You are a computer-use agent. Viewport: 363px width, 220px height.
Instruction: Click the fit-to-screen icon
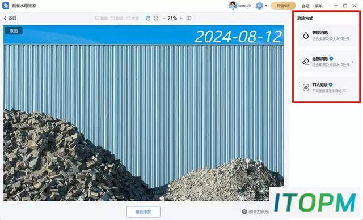(x=156, y=18)
